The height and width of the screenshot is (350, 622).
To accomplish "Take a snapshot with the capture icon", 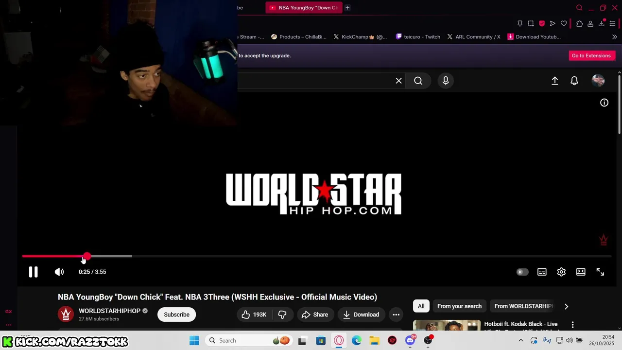I will click(x=531, y=23).
